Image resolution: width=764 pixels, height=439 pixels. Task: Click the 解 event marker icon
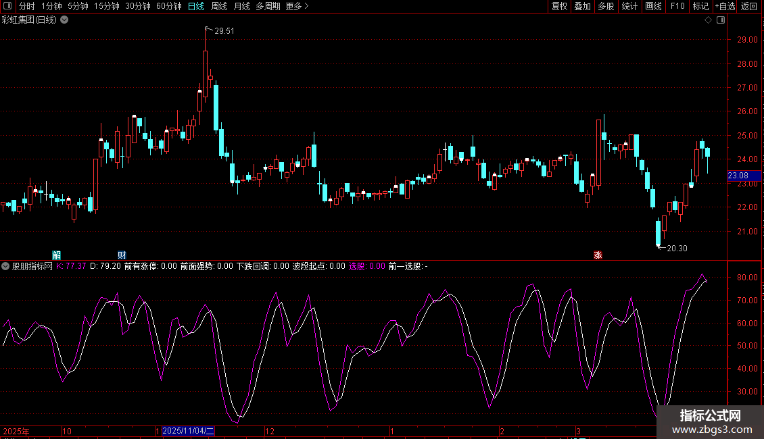(x=57, y=255)
